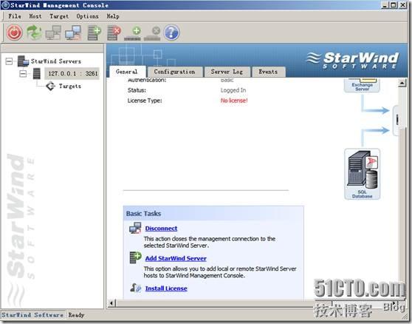Open the Target menu
This screenshot has width=412, height=324.
tap(59, 16)
